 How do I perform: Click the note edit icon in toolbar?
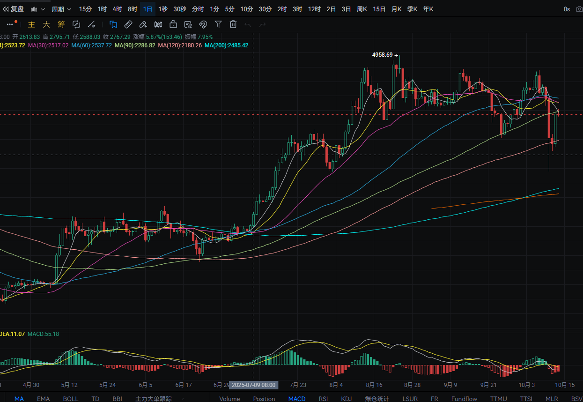188,24
